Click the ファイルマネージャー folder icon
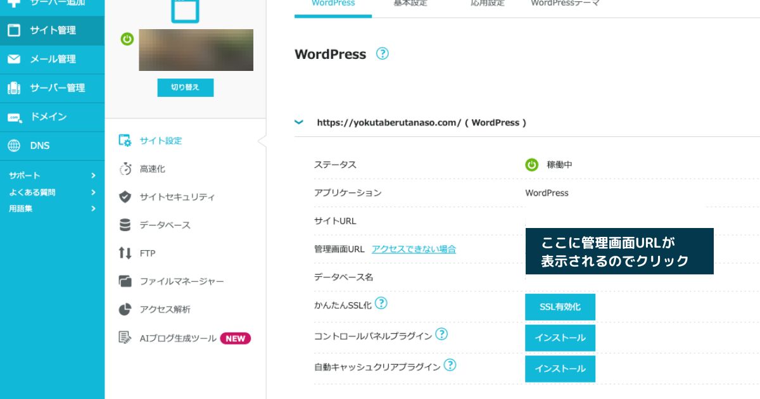760x399 pixels. click(x=125, y=281)
